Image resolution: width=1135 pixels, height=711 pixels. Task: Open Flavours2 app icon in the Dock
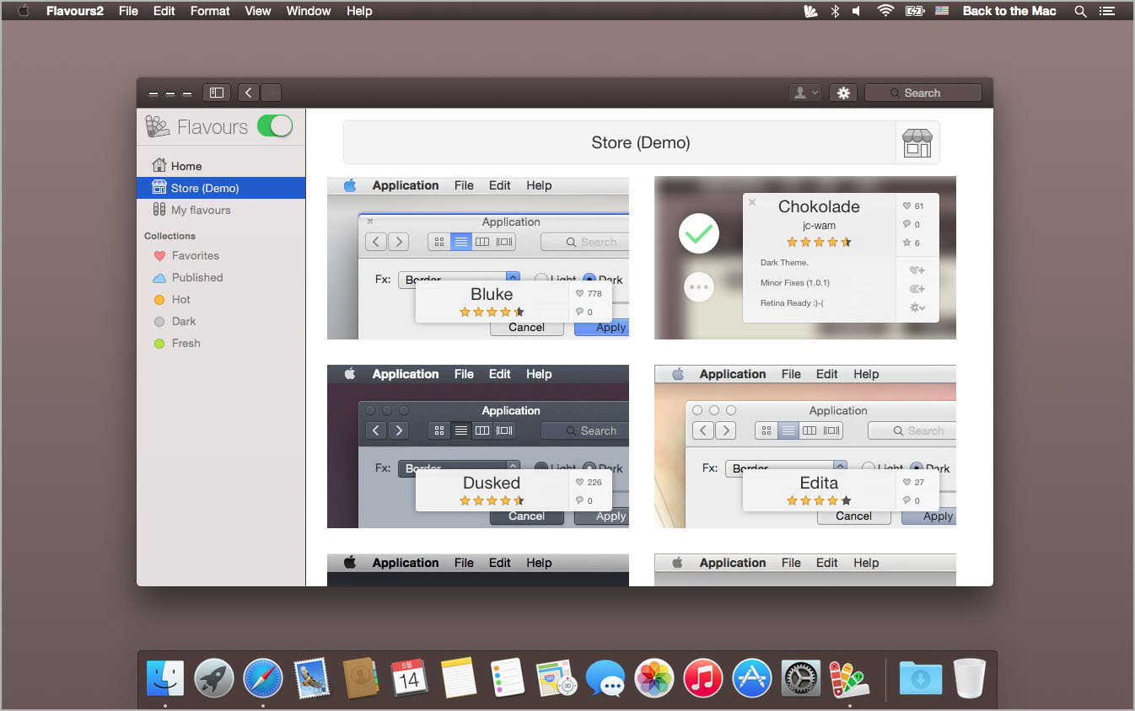click(x=847, y=677)
